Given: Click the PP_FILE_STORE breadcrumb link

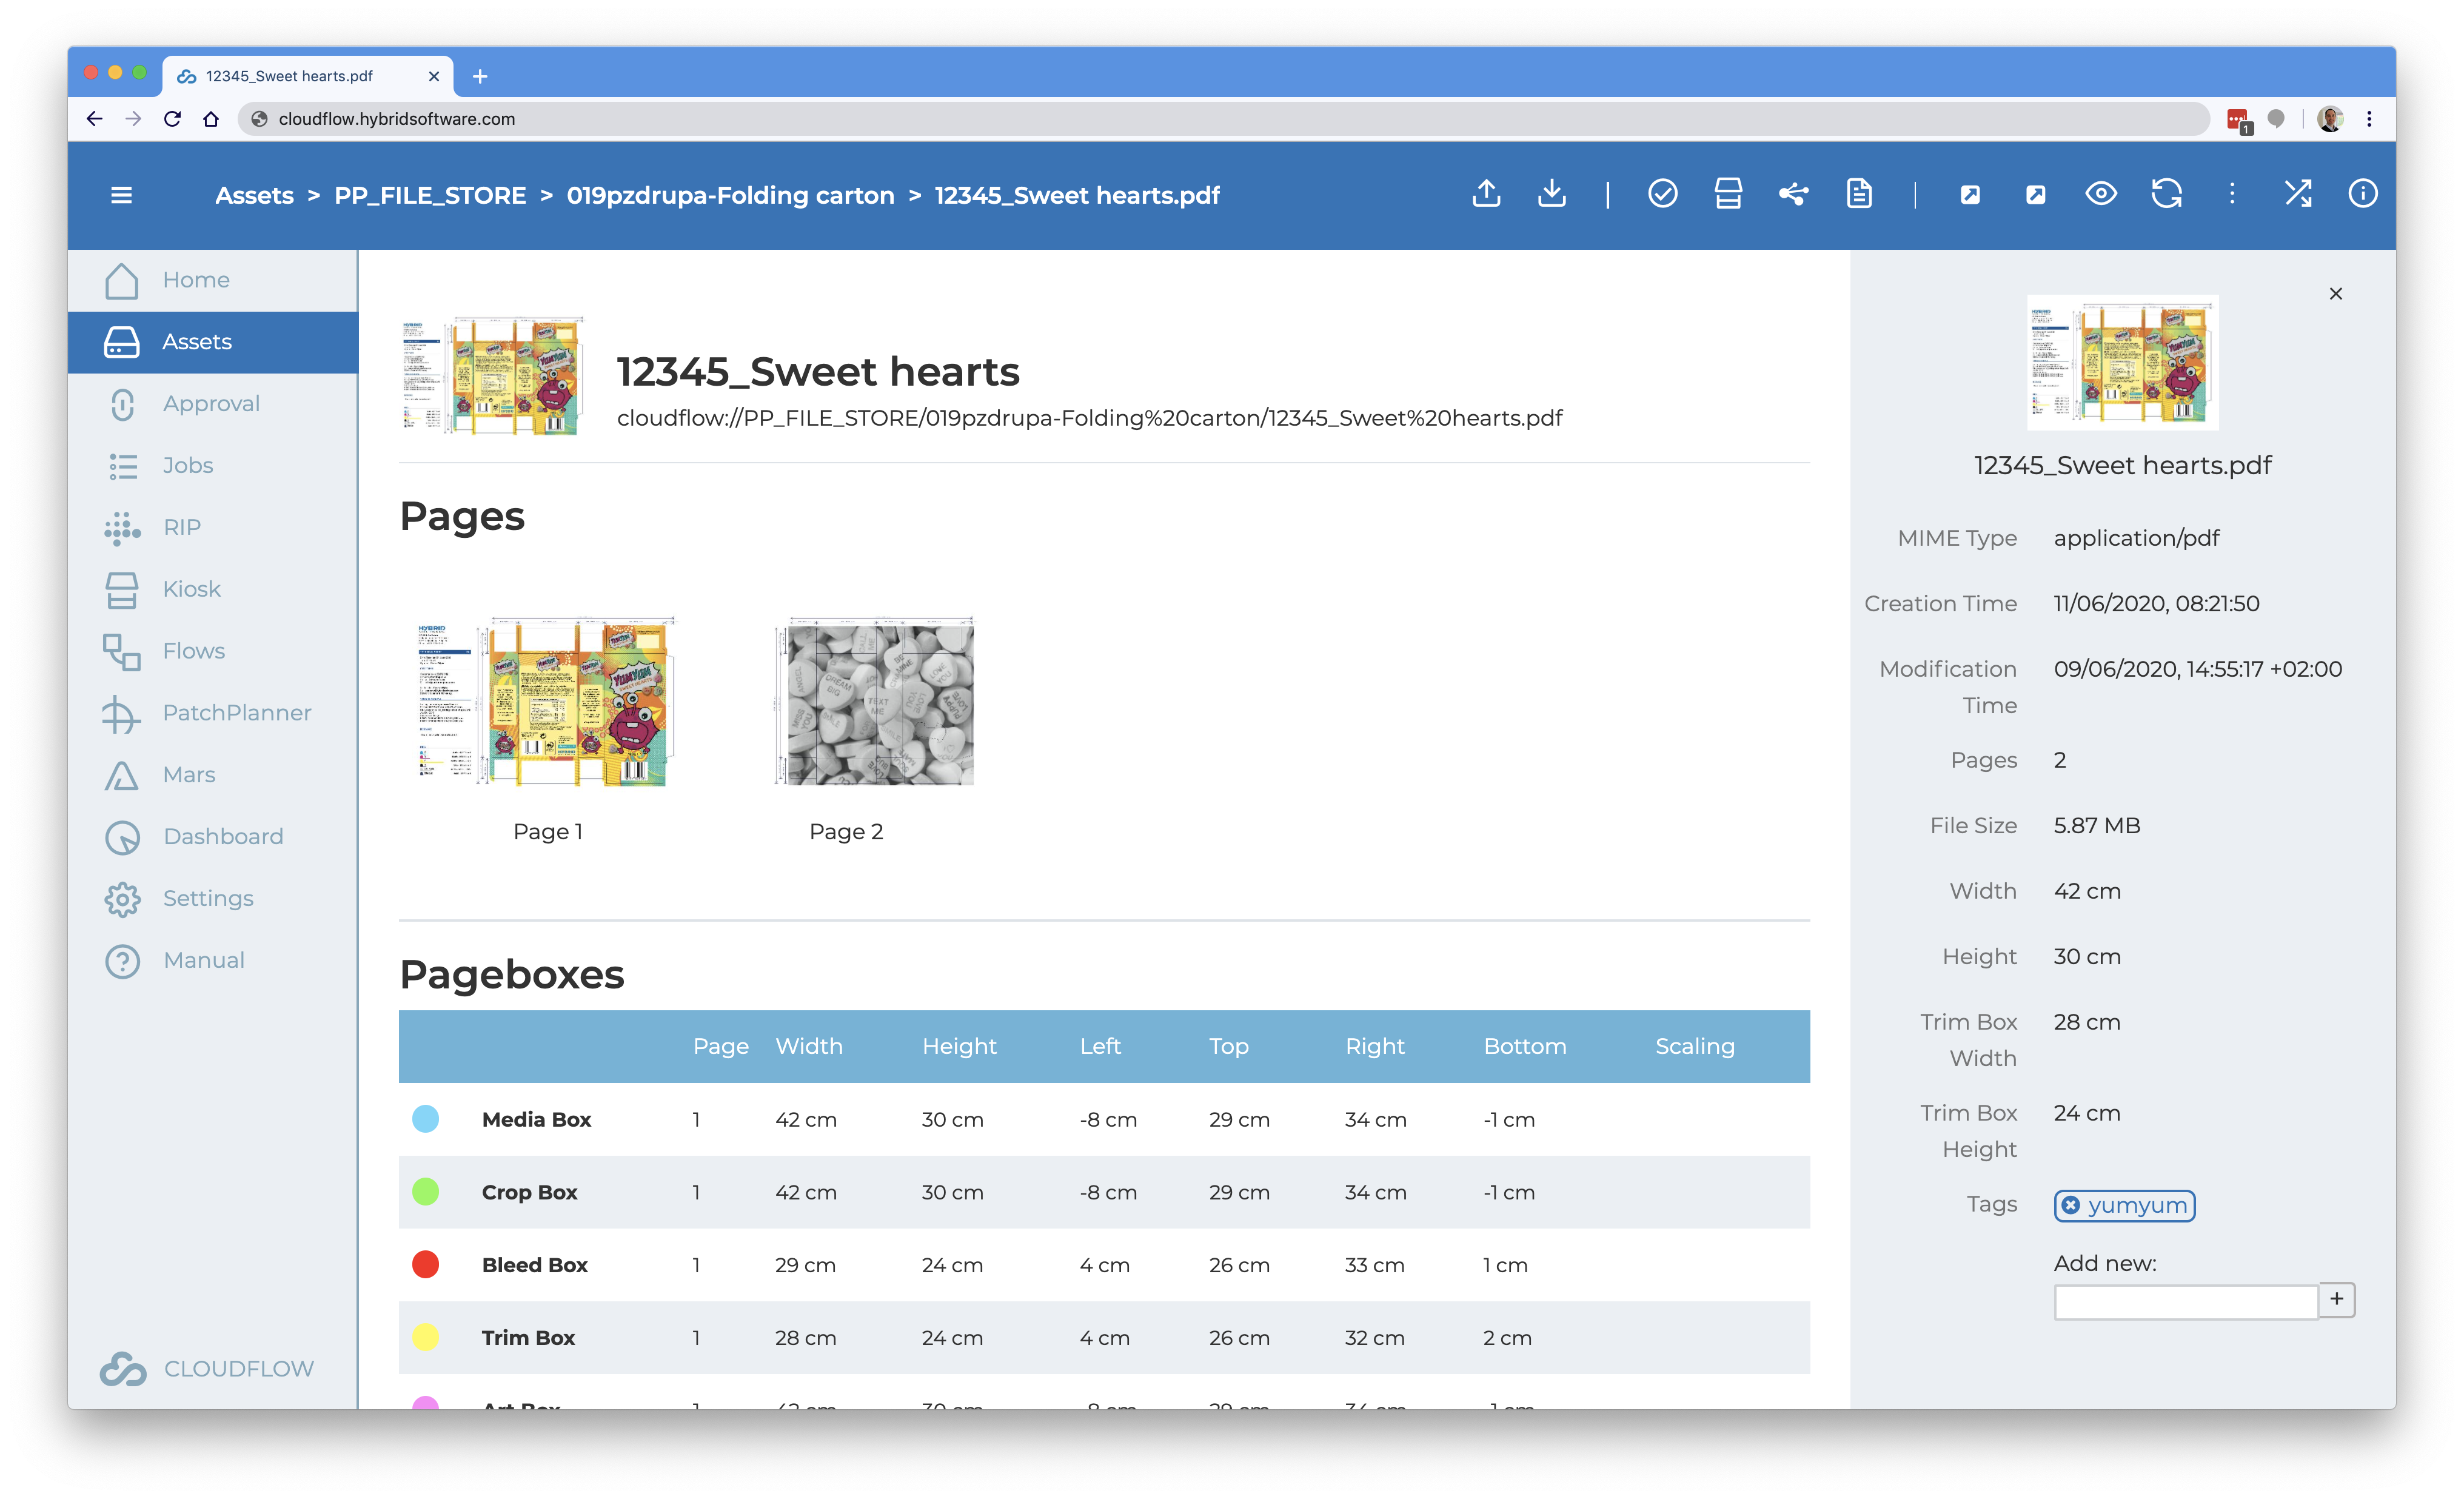Looking at the screenshot, I should click(x=430, y=195).
